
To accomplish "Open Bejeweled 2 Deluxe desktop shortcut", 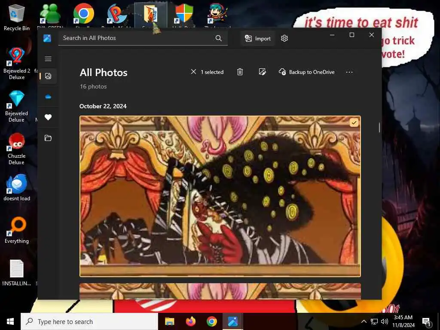I will coord(17,64).
